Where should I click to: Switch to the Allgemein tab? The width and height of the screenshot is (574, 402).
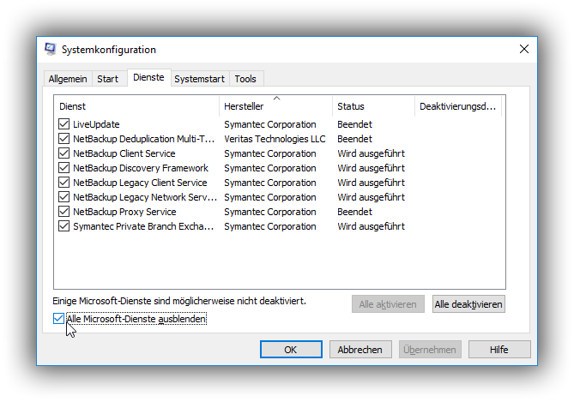coord(68,79)
